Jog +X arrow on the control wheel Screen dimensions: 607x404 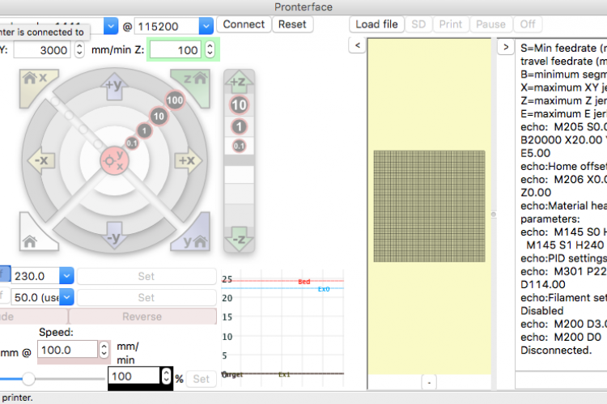point(188,160)
